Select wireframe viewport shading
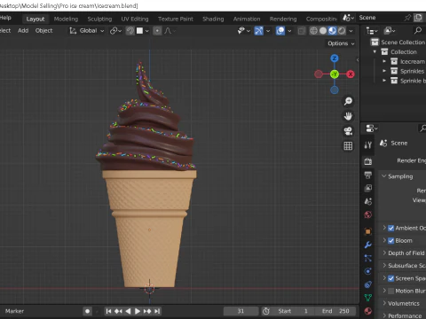Image resolution: width=426 pixels, height=319 pixels. point(313,31)
